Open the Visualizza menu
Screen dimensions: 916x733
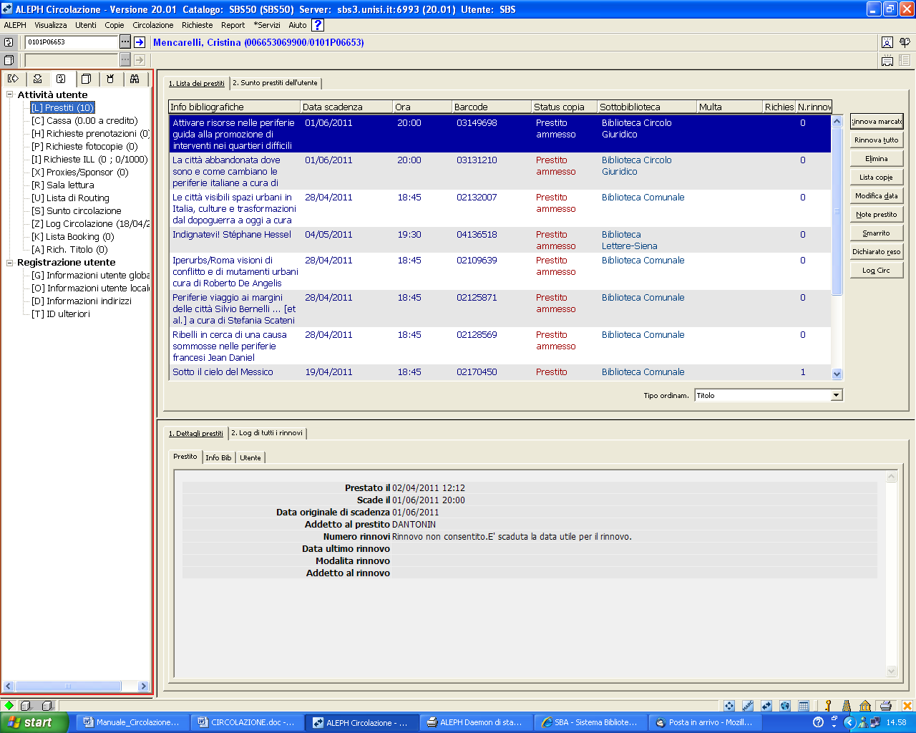point(51,25)
